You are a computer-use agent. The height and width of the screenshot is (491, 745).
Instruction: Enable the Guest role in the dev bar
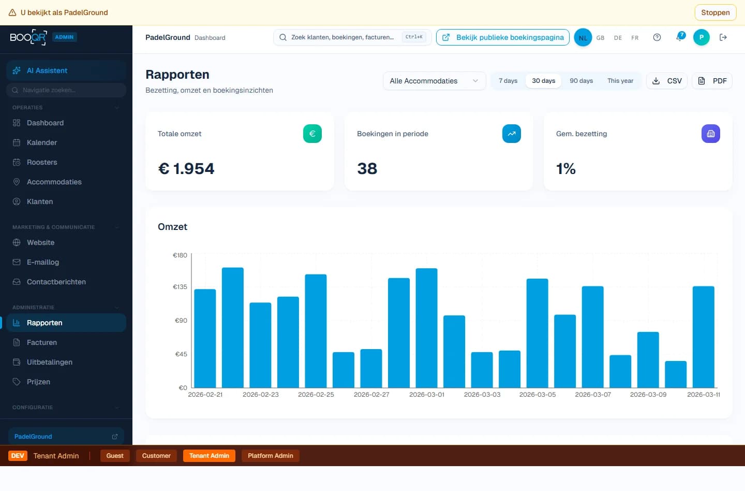tap(115, 456)
